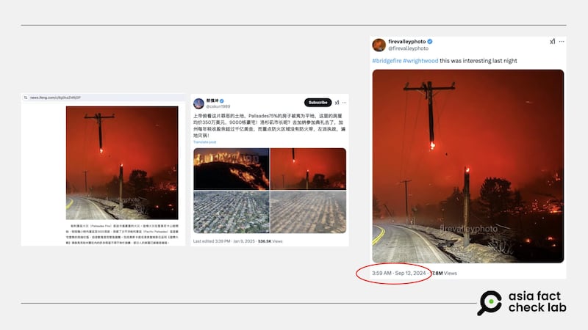
Task: Open the burning Hollywood sign image thumbnail
Action: click(x=232, y=169)
